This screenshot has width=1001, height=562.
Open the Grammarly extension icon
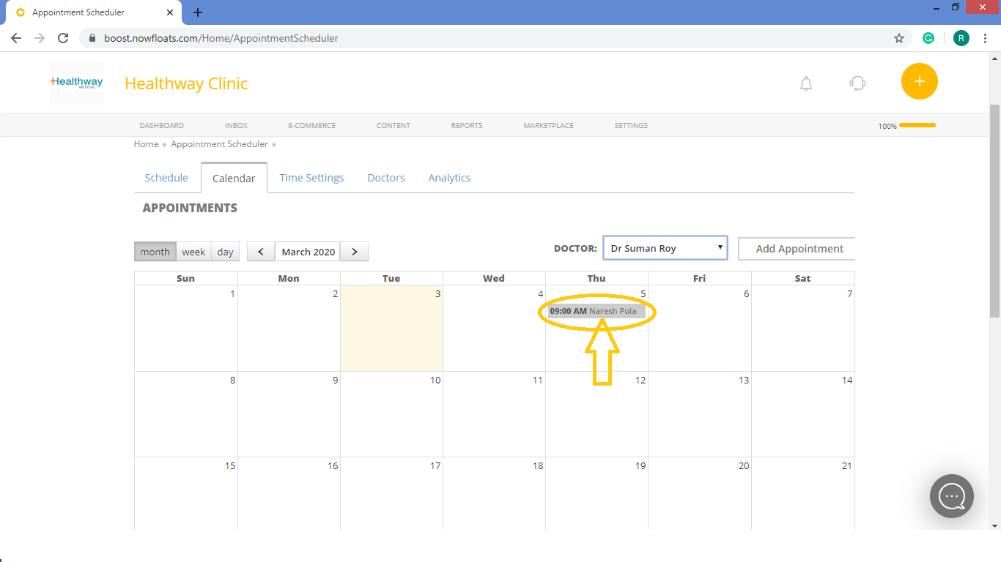(928, 38)
